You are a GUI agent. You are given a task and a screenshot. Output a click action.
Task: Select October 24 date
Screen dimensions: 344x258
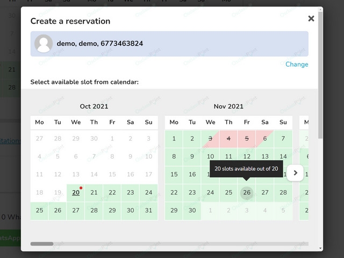(x=148, y=192)
